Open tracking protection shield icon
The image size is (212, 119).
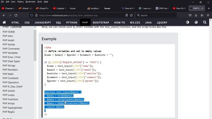tap(32, 16)
